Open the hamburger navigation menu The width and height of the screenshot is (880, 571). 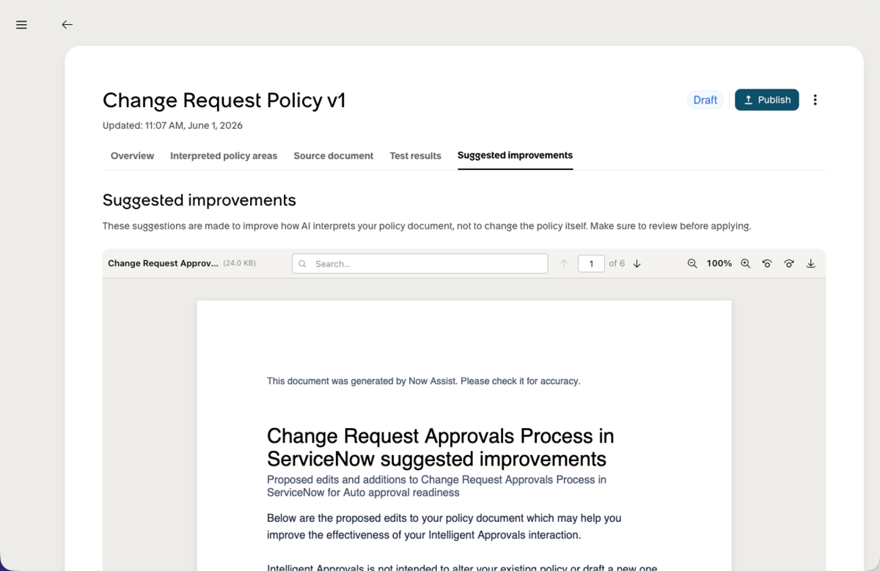[x=21, y=25]
